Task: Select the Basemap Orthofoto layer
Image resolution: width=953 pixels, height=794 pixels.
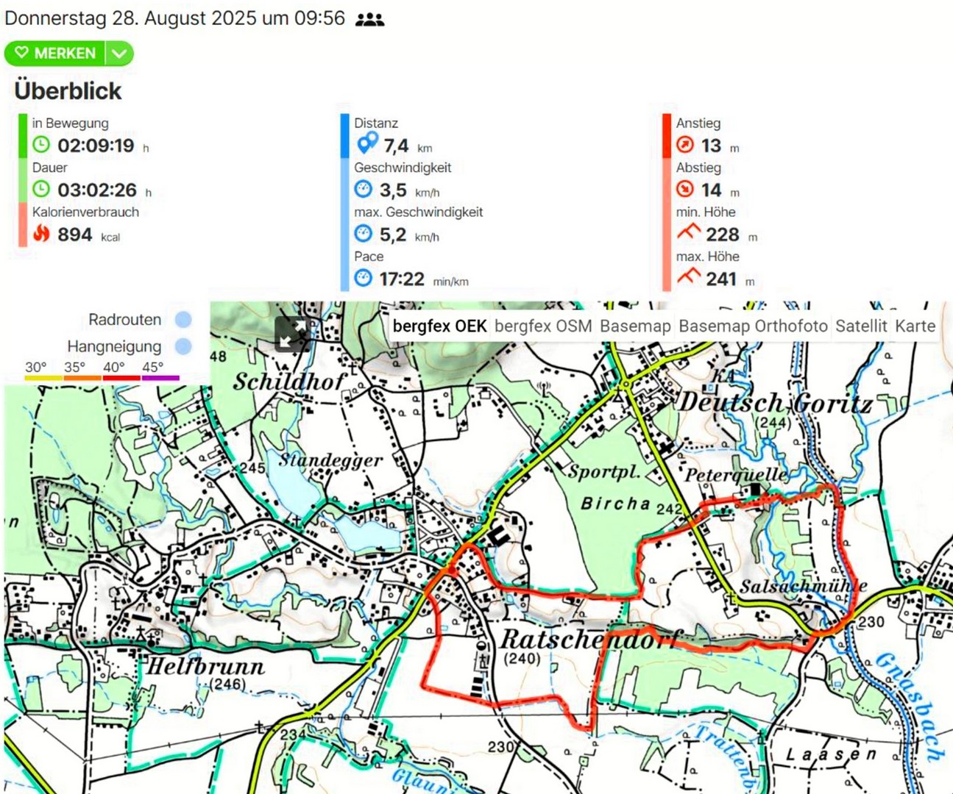Action: click(x=753, y=326)
